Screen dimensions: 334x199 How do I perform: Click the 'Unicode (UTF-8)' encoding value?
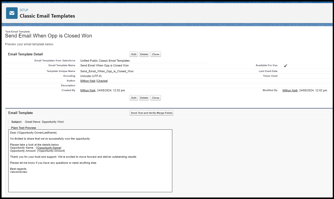91,76
